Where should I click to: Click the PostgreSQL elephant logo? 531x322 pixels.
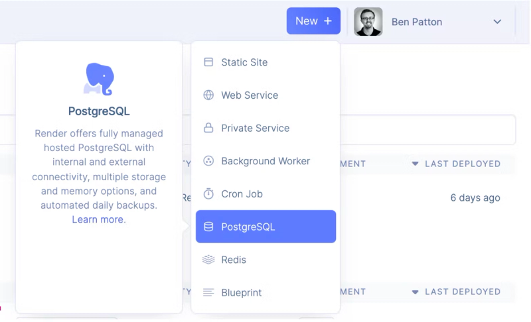(99, 80)
